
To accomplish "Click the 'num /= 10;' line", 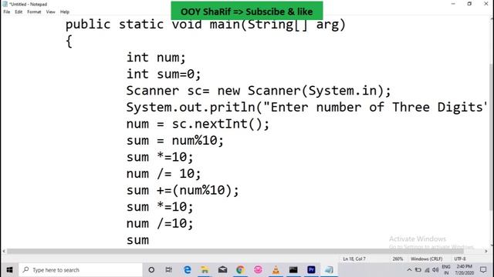I will [164, 174].
